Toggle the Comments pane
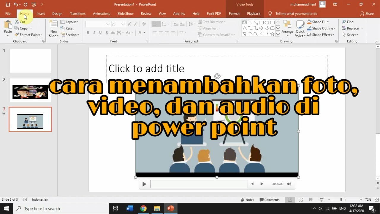Screen dimensions: 380x214 point(270,200)
